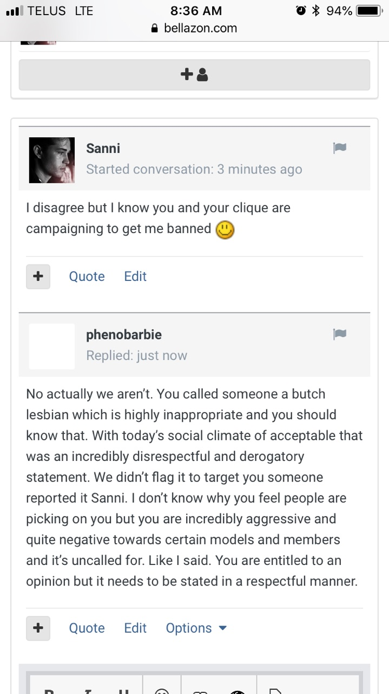Flag phenobarbie's reply
This screenshot has width=389, height=694.
pyautogui.click(x=340, y=334)
